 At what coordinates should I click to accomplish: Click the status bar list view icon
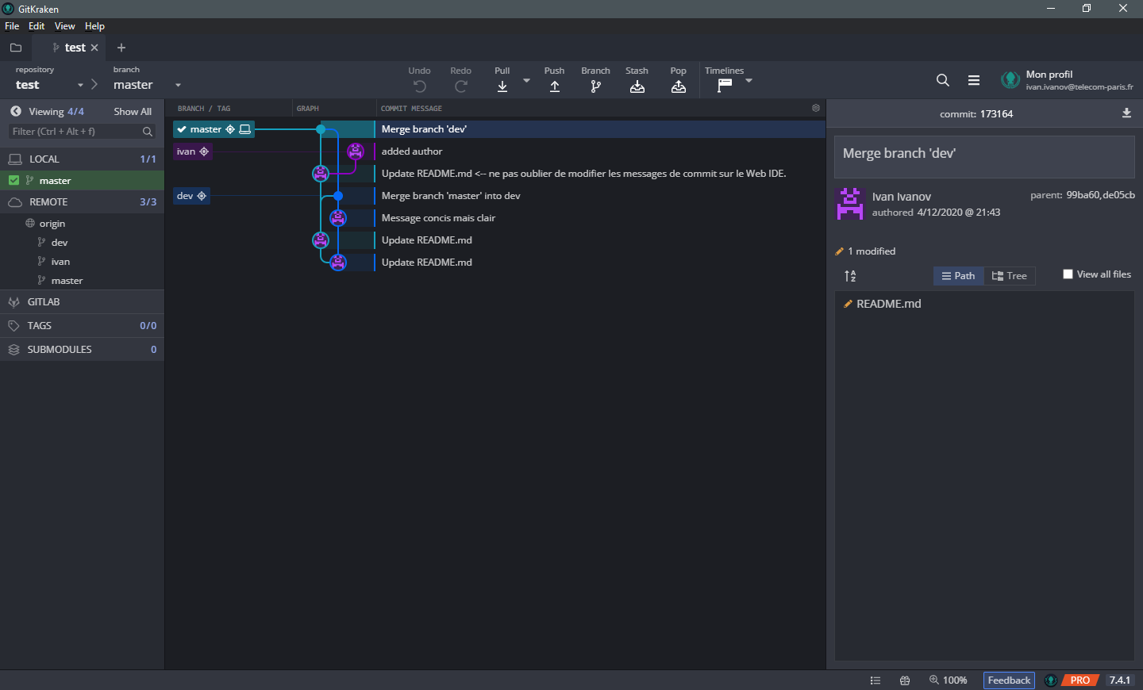click(876, 680)
